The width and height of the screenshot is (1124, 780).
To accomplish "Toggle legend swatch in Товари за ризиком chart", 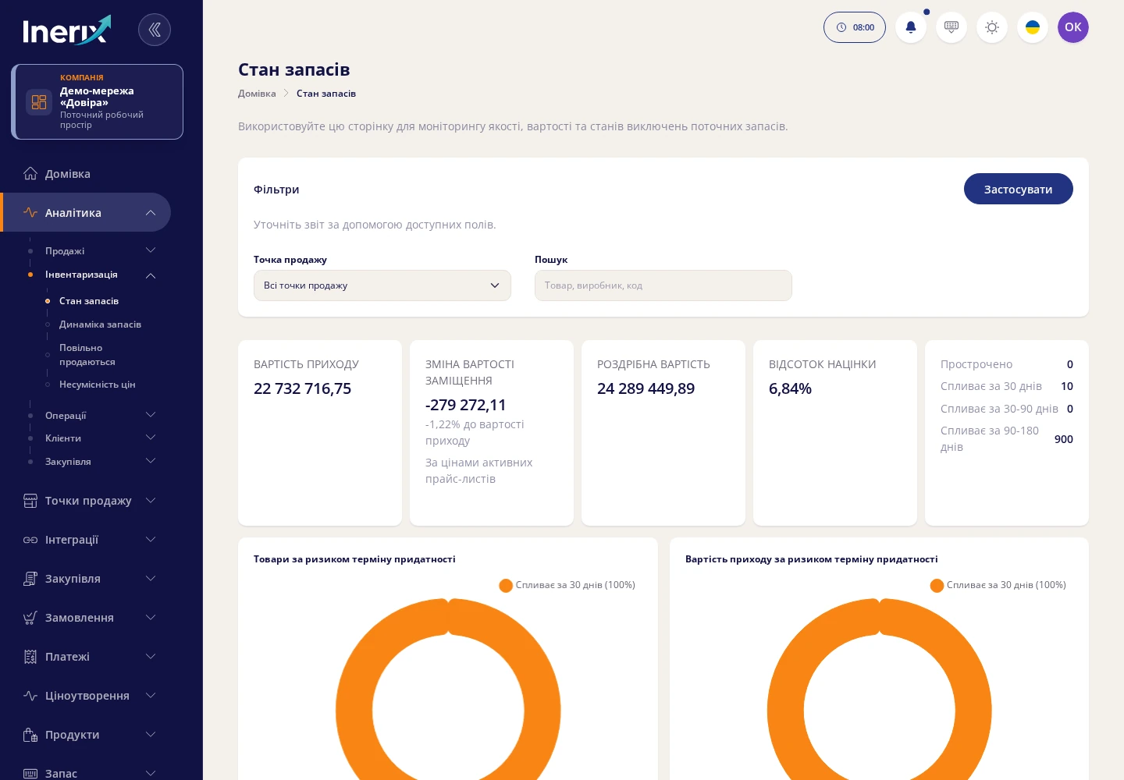I will coord(506,586).
